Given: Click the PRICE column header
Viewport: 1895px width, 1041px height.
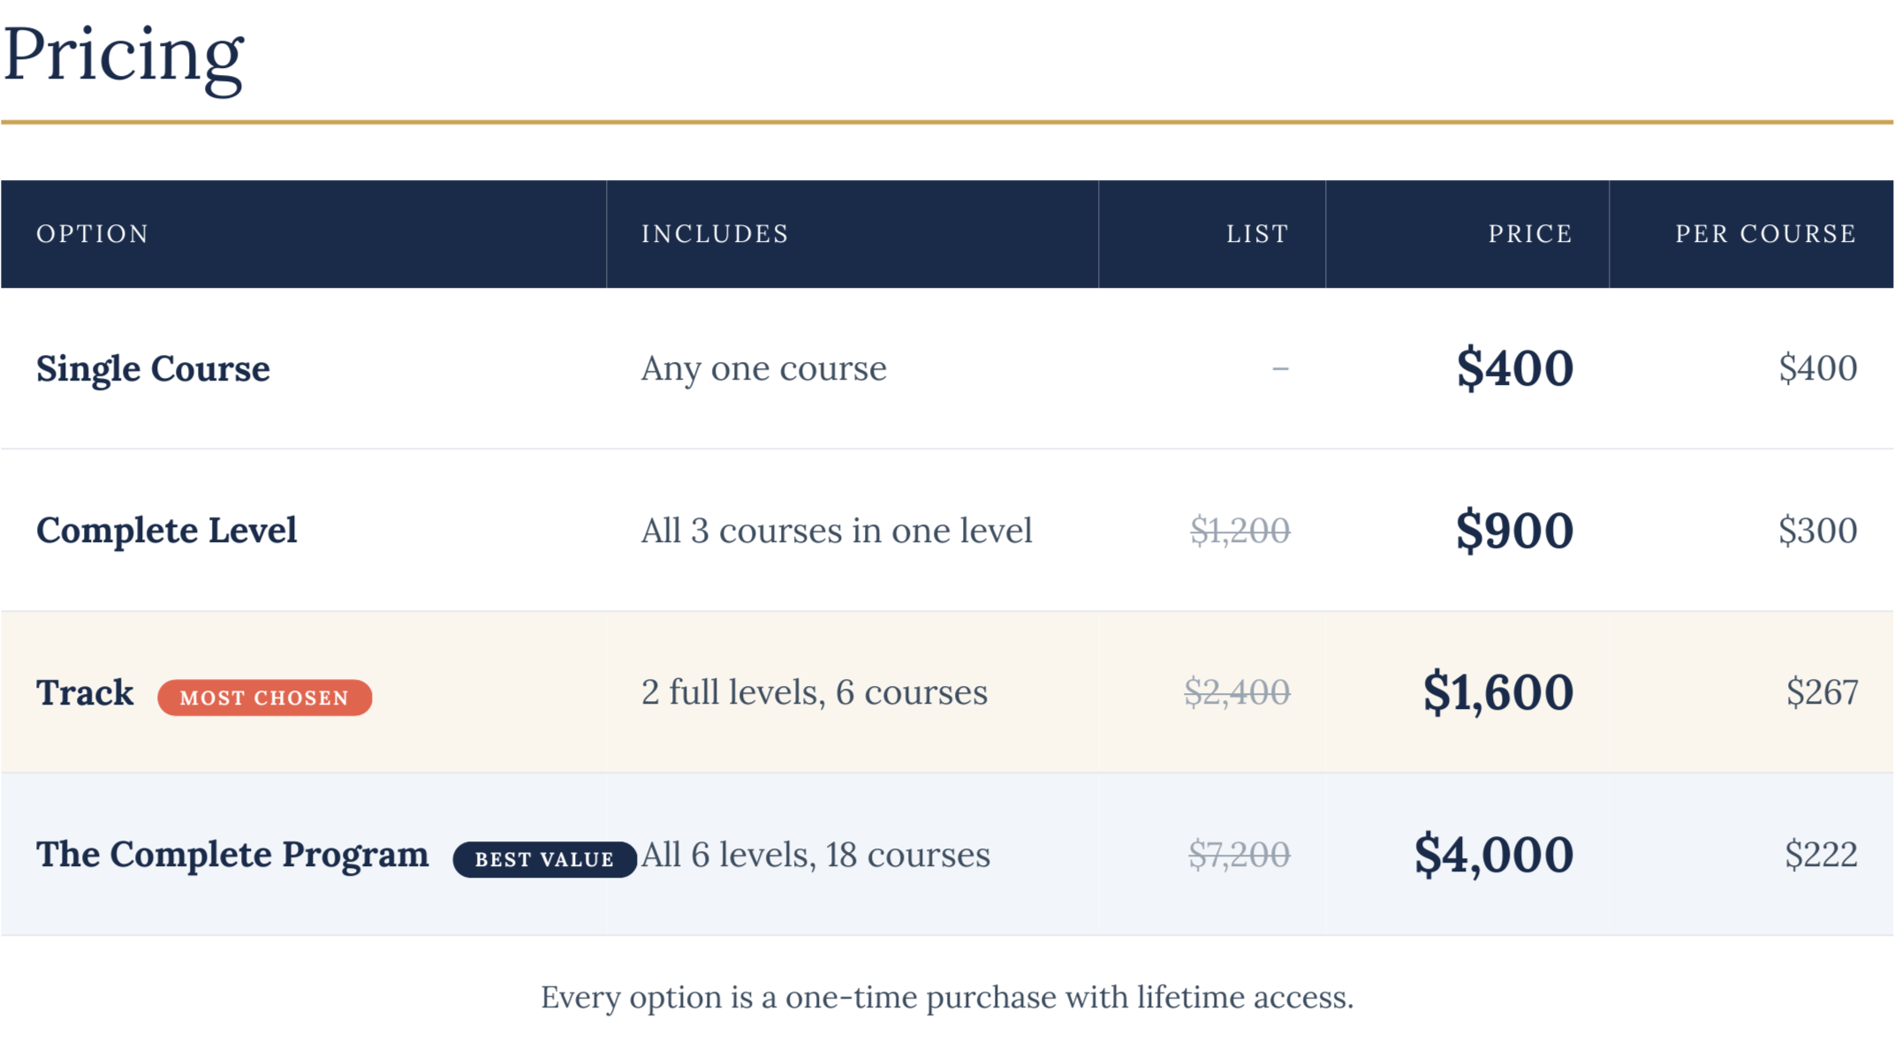Looking at the screenshot, I should click(x=1530, y=234).
